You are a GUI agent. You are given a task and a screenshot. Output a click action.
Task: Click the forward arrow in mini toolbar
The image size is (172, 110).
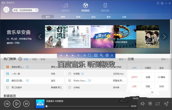84,55
